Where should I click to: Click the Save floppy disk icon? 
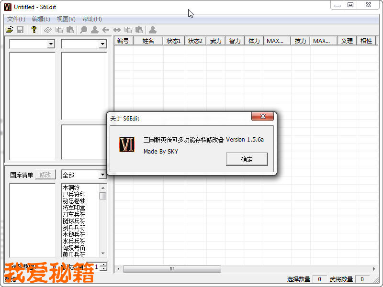coord(20,30)
